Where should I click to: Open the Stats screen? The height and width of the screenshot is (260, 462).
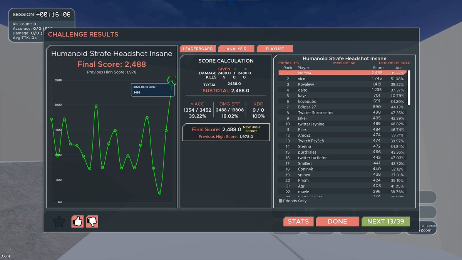[298, 221]
